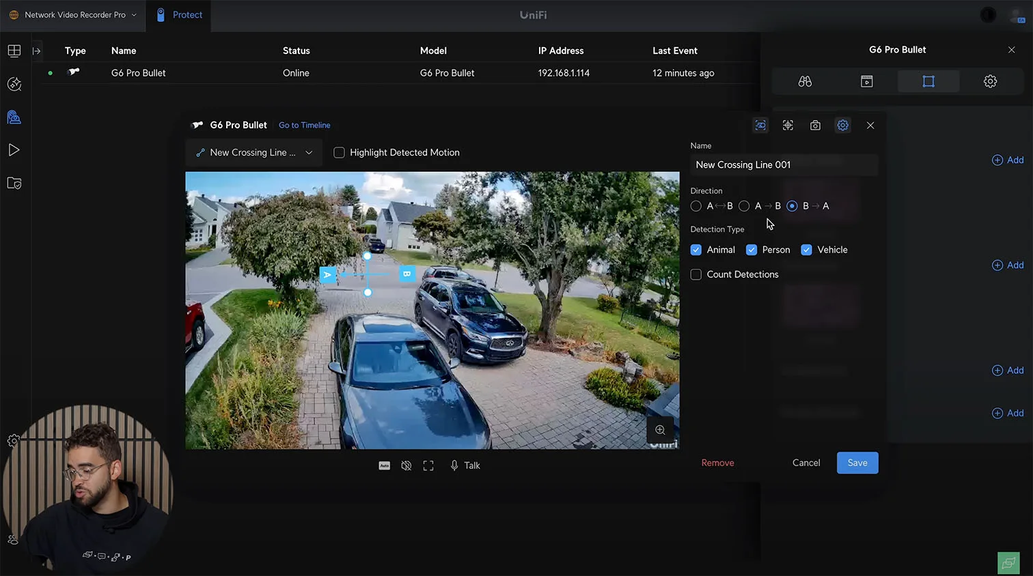Image resolution: width=1033 pixels, height=576 pixels.
Task: Enable Highlight Detected Motion checkbox
Action: point(339,152)
